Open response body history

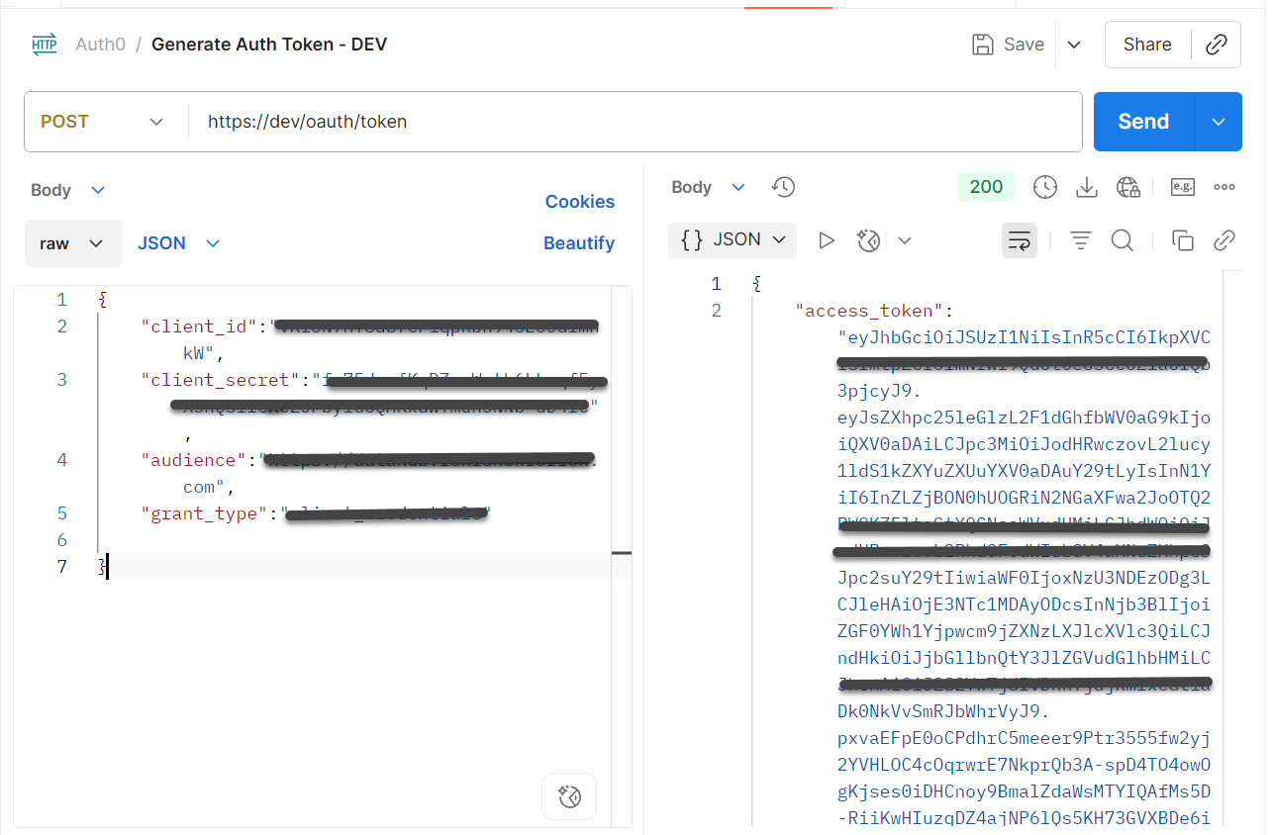click(783, 186)
